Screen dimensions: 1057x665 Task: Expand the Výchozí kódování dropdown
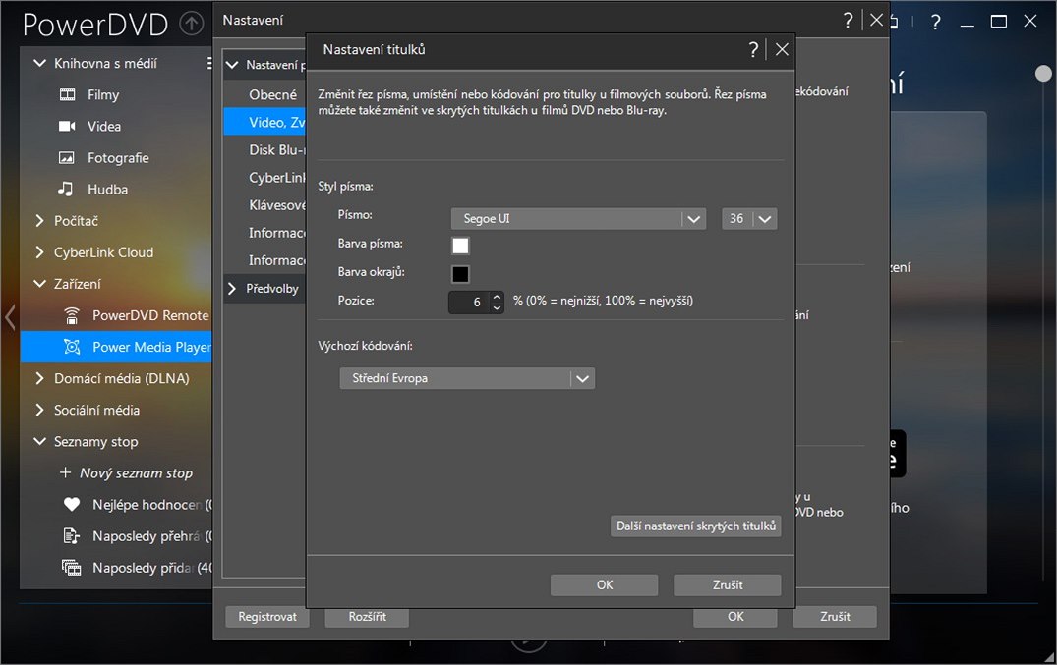click(583, 378)
